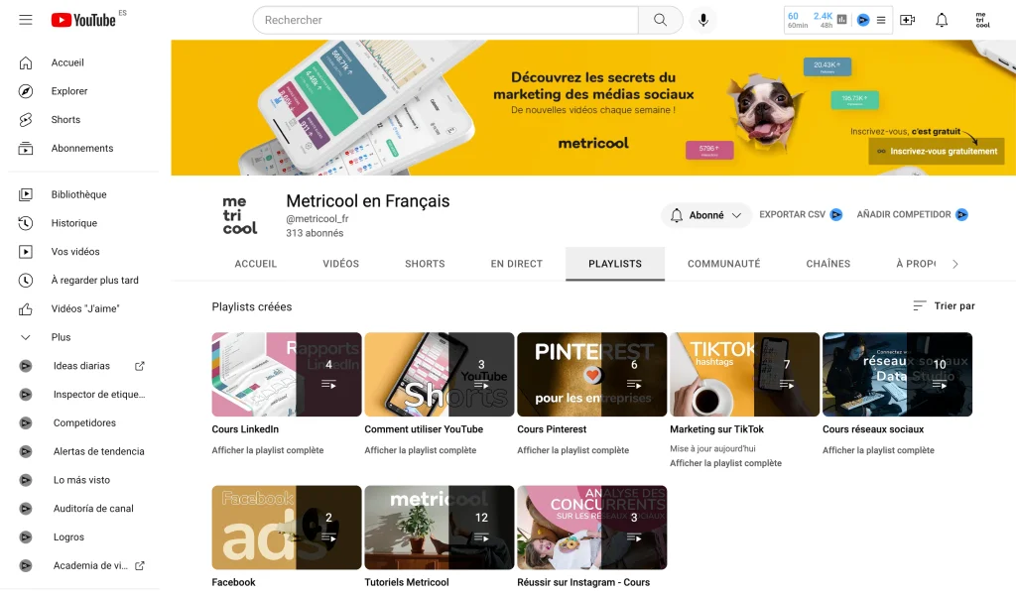Click EXPORTAR CSV button
This screenshot has width=1016, height=595.
801,214
